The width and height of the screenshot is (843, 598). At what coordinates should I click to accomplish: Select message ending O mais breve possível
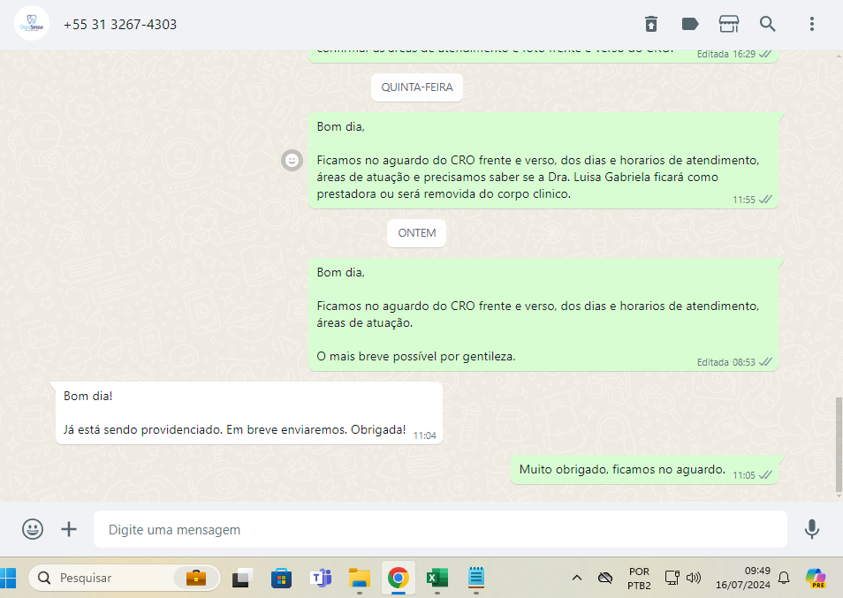tap(543, 314)
